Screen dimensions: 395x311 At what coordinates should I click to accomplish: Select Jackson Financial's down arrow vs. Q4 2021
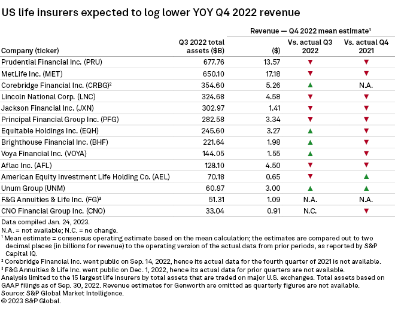[x=366, y=108]
